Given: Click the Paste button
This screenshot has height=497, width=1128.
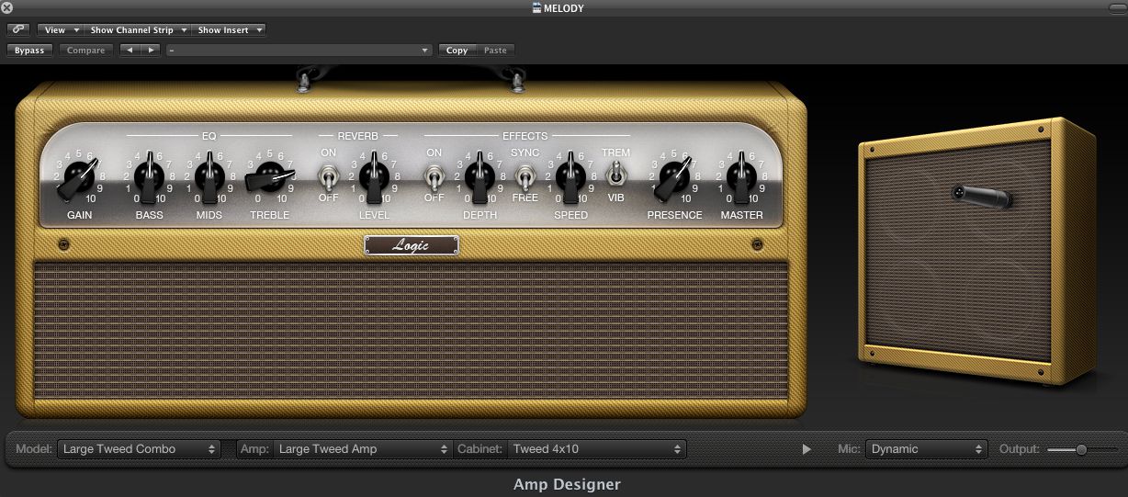Looking at the screenshot, I should pyautogui.click(x=495, y=51).
